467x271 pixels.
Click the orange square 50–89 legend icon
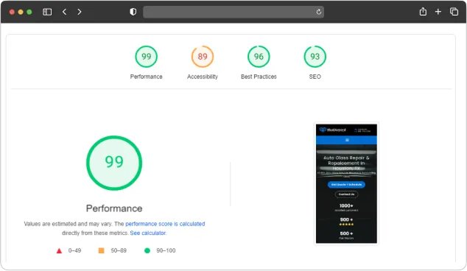(101, 250)
